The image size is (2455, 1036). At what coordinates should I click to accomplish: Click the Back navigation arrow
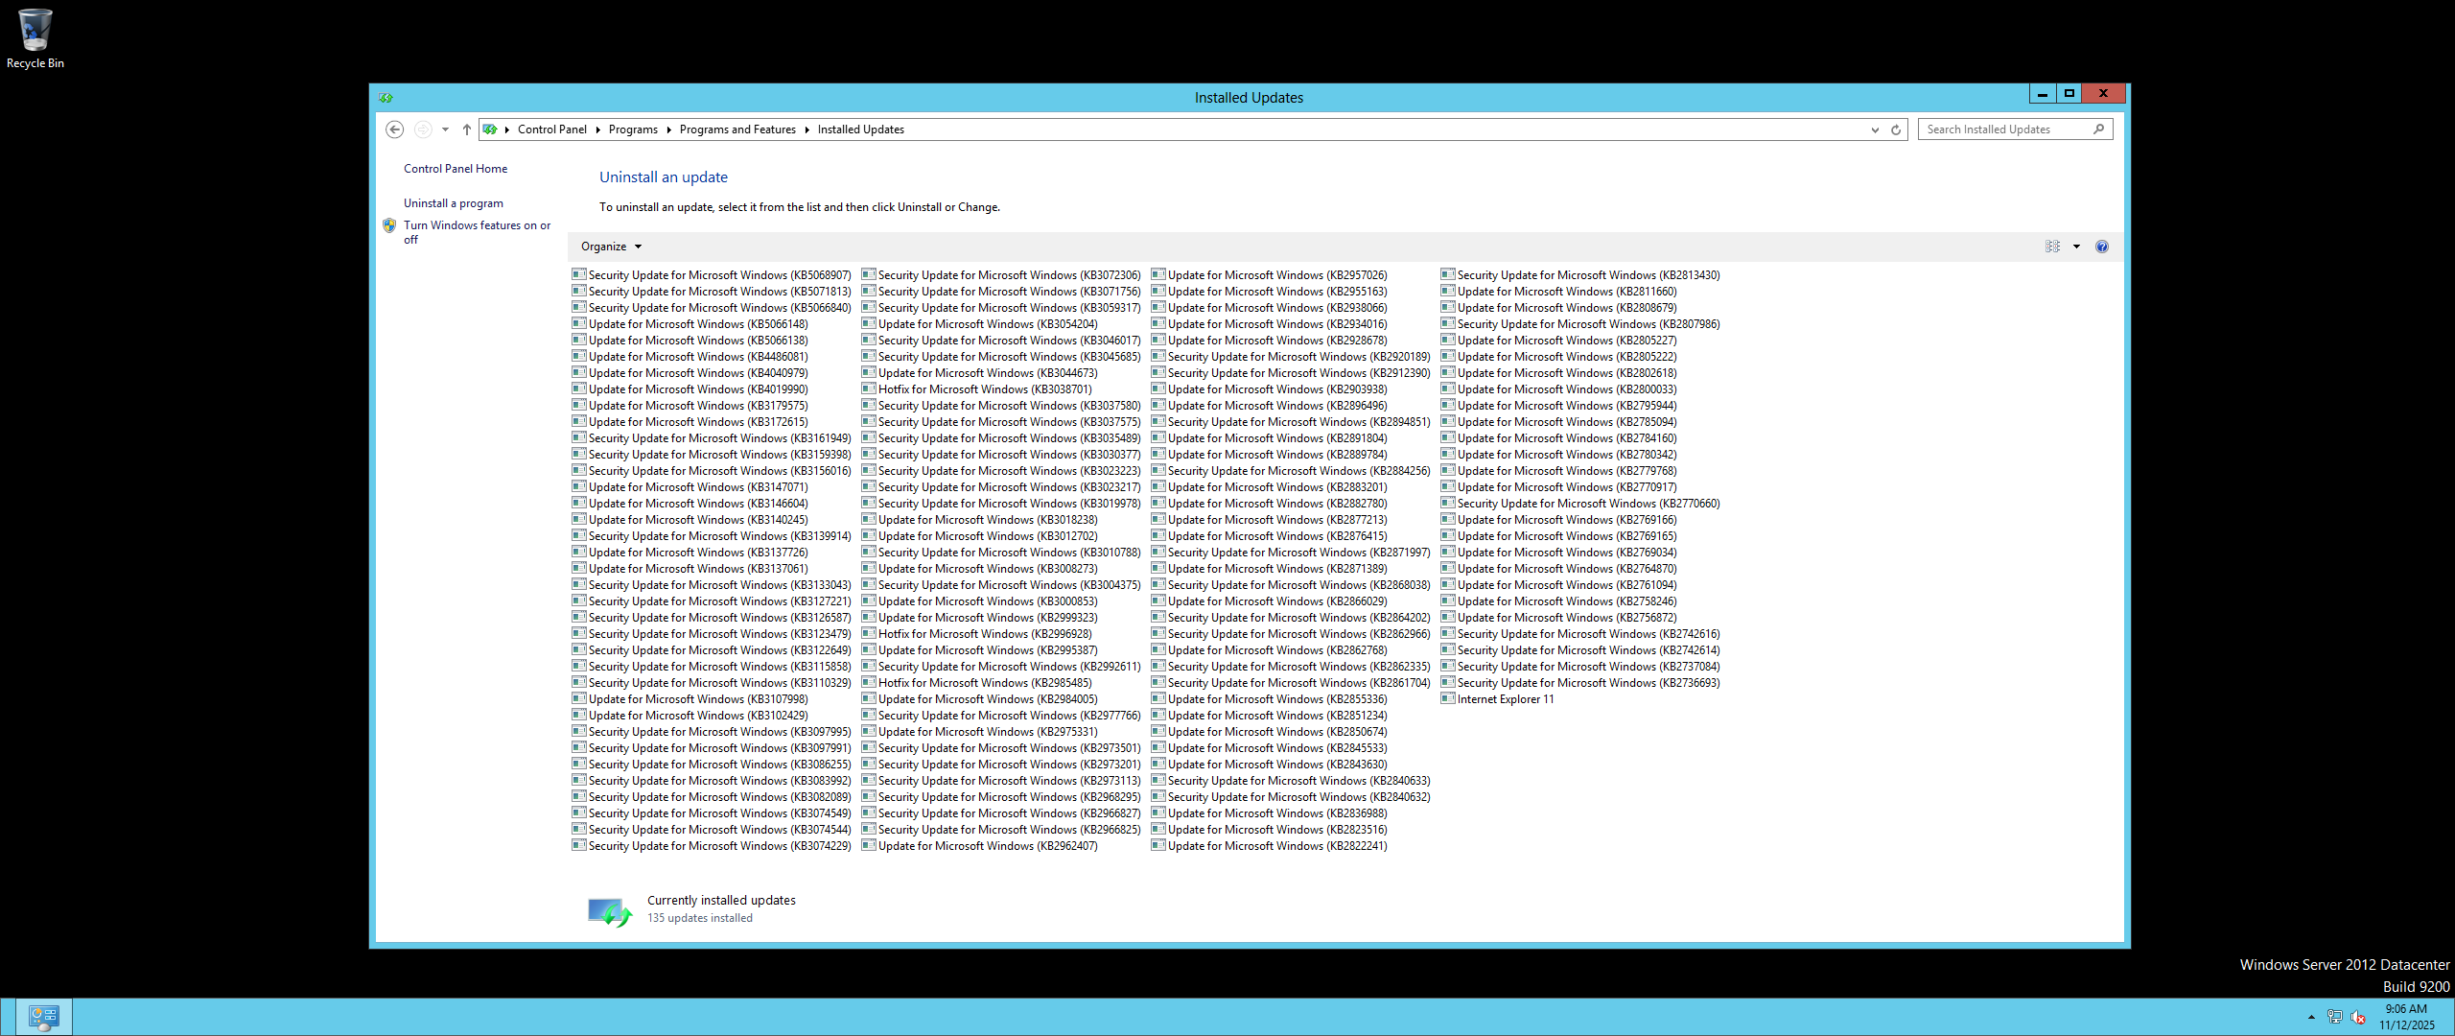click(394, 129)
